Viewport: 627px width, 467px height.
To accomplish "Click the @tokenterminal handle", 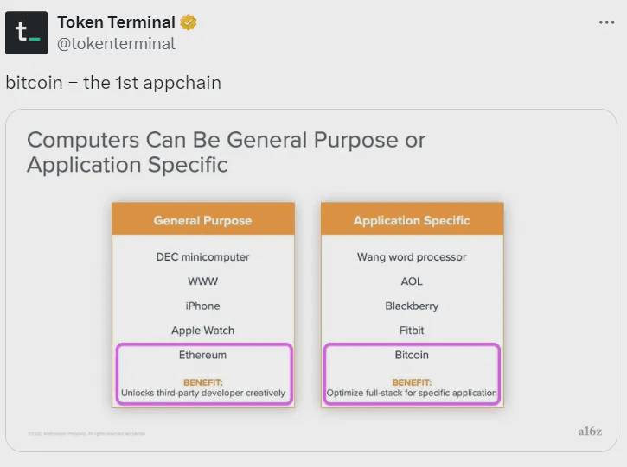I will 116,43.
